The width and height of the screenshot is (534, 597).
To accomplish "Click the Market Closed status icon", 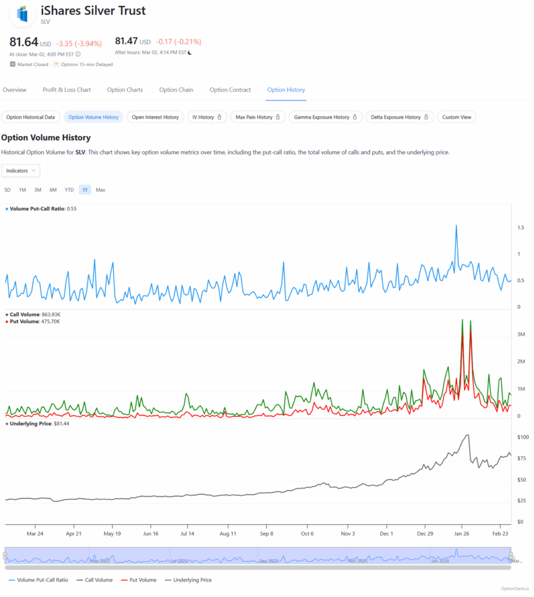I will (13, 64).
